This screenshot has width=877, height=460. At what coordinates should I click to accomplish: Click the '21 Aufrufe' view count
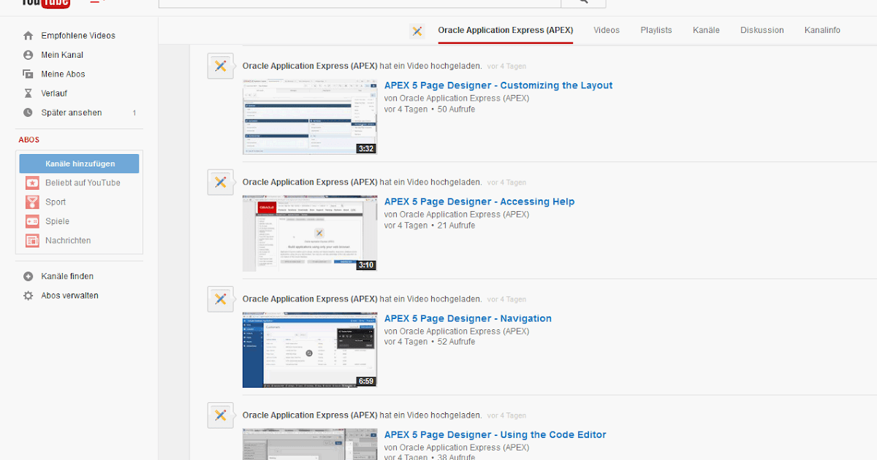coord(456,226)
